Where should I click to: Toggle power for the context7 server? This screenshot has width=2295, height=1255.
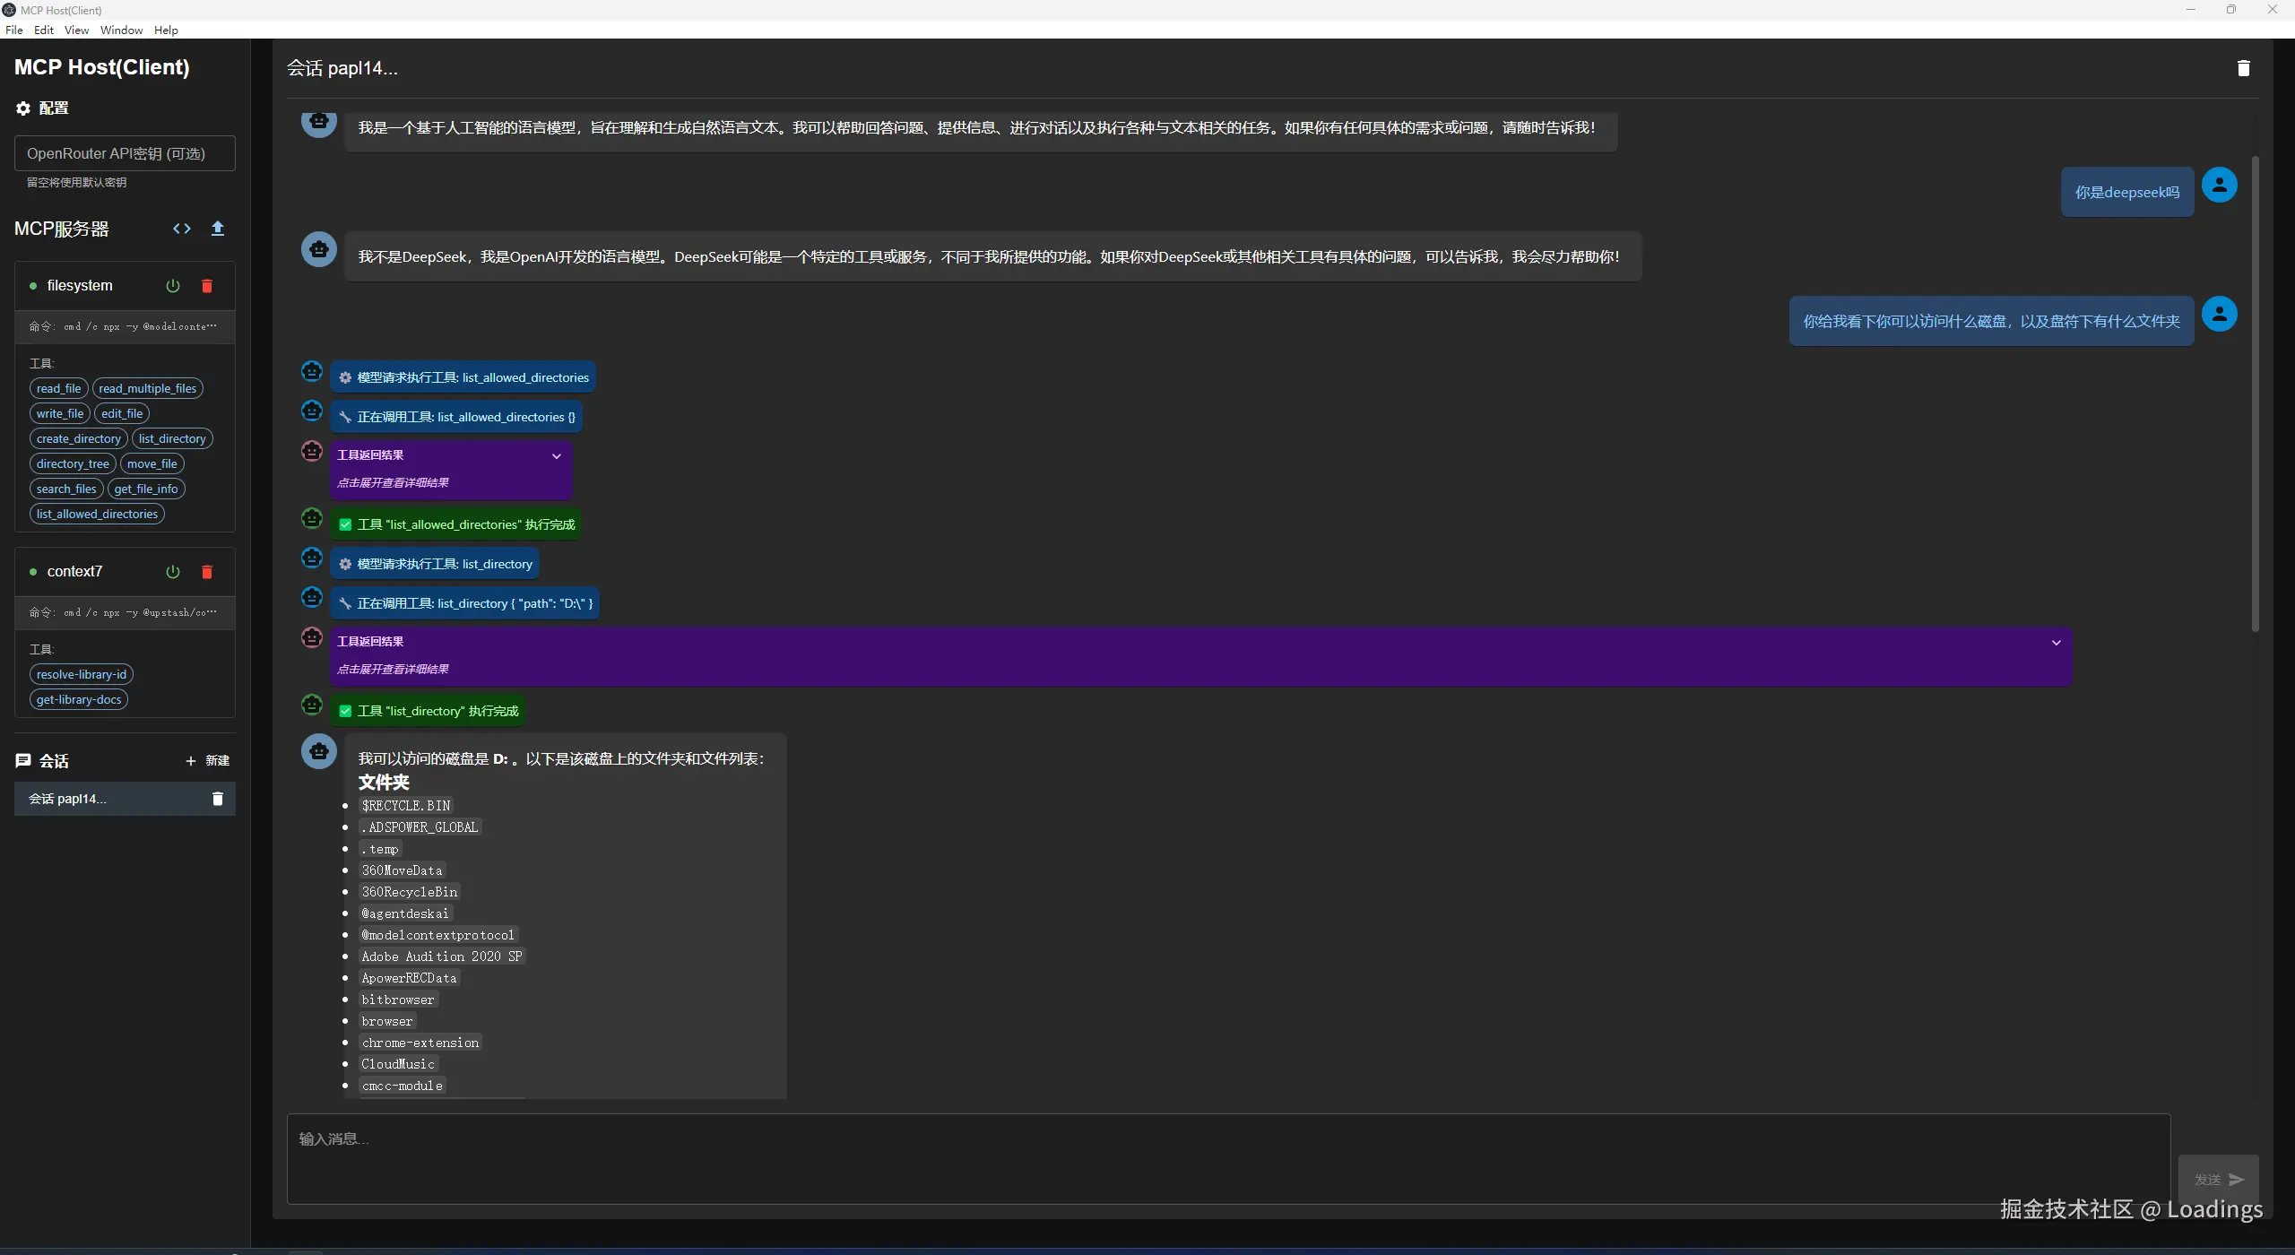[173, 572]
